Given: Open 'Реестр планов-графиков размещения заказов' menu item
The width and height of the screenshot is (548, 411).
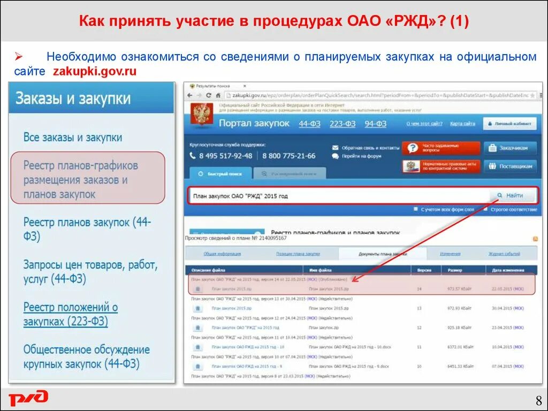Looking at the screenshot, I should (x=81, y=180).
